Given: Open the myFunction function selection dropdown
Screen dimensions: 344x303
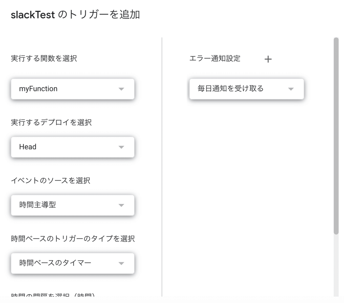Looking at the screenshot, I should pyautogui.click(x=73, y=89).
